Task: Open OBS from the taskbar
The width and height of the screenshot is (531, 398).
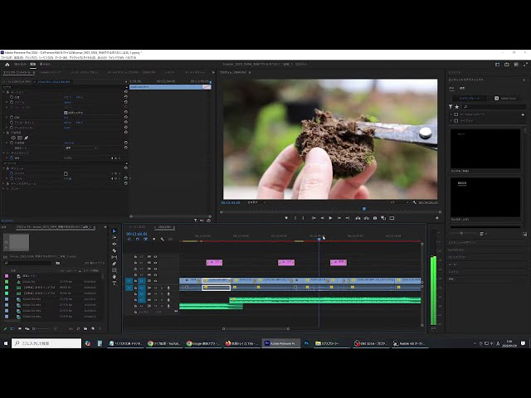Action: point(371,343)
